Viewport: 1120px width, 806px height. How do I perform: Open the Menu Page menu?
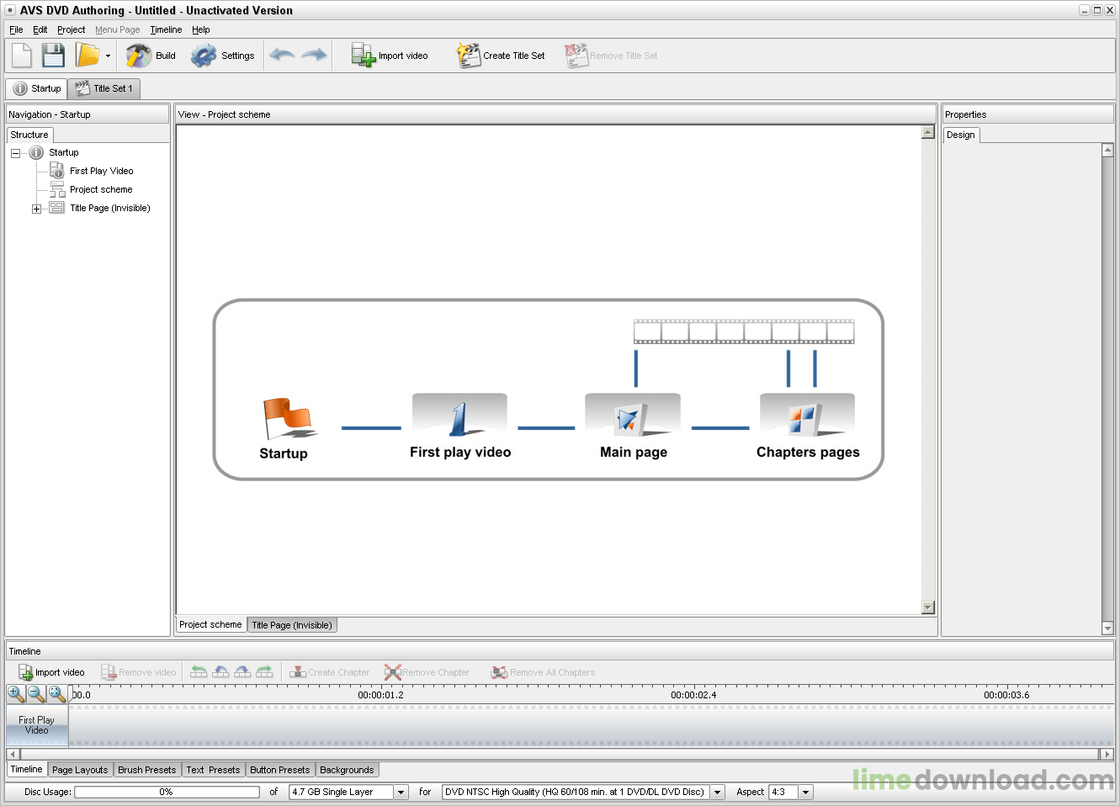point(118,29)
